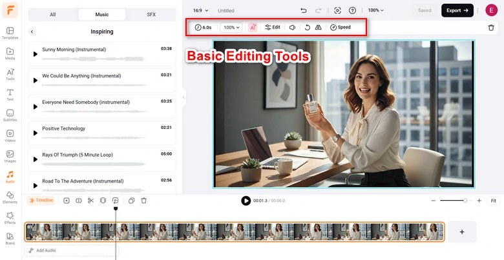Open the Media sidebar panel
Viewport: 504px width, 260px height.
point(10,54)
